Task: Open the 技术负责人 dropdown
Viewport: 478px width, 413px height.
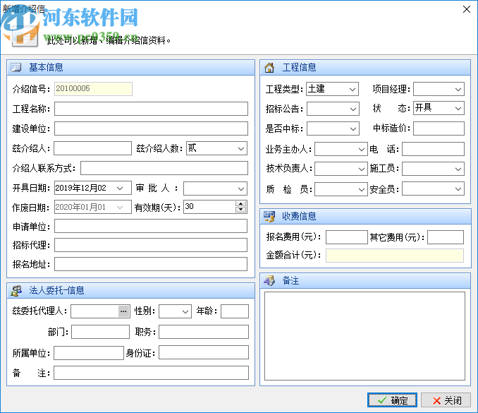Action: coord(341,169)
